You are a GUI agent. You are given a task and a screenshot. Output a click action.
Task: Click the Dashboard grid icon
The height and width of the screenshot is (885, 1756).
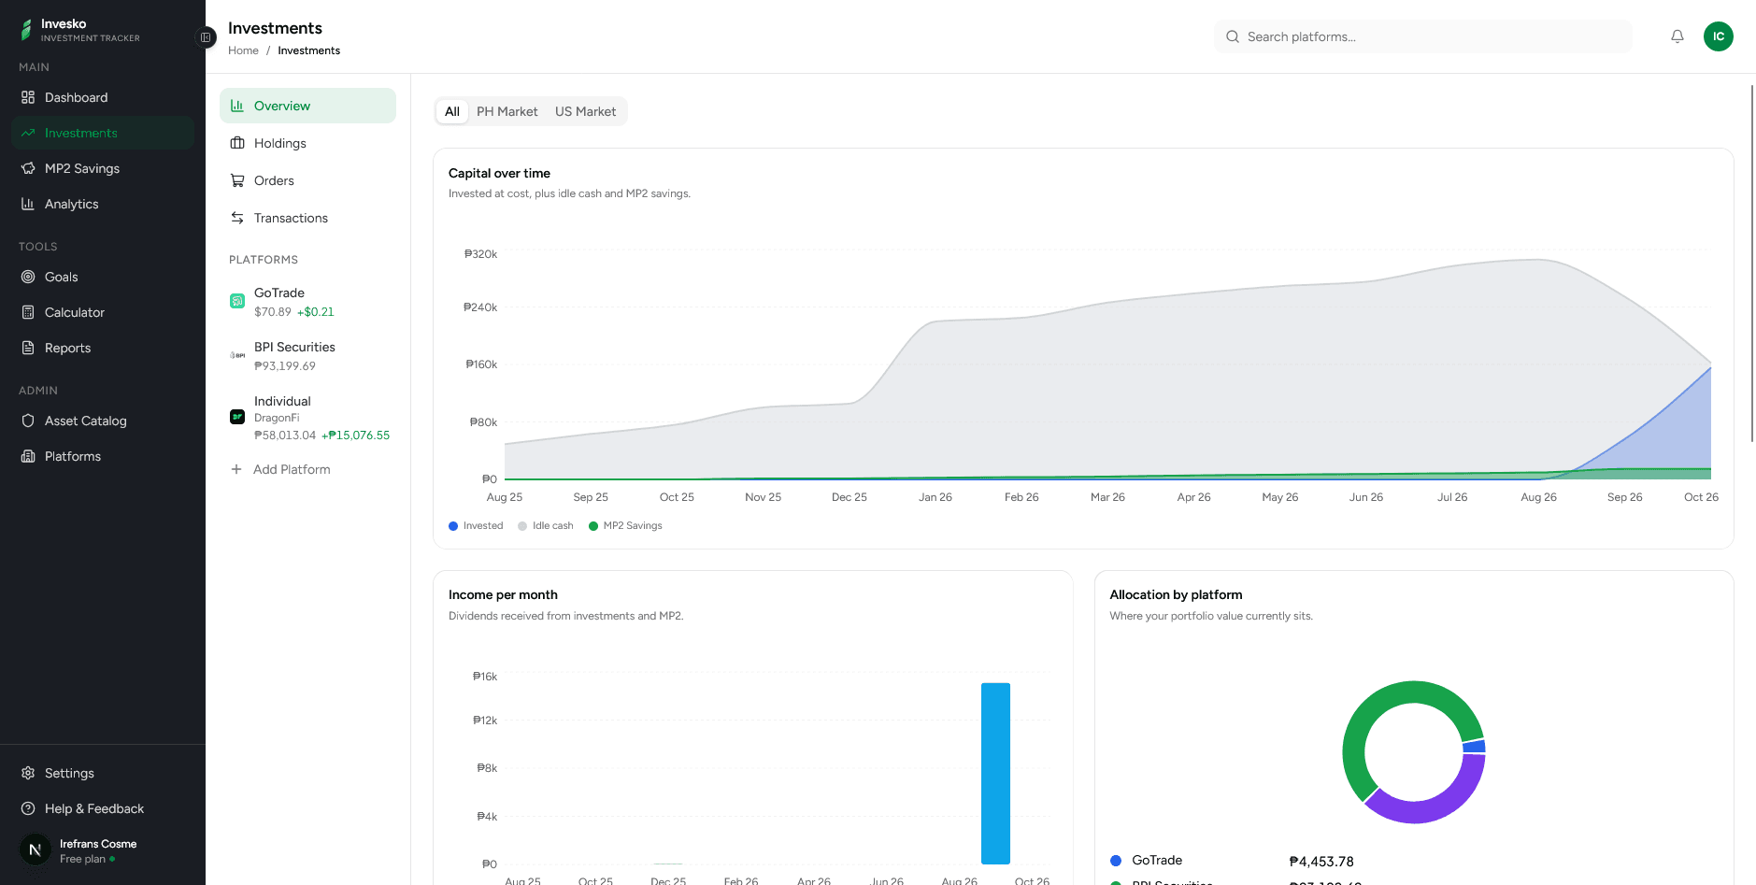pos(28,97)
